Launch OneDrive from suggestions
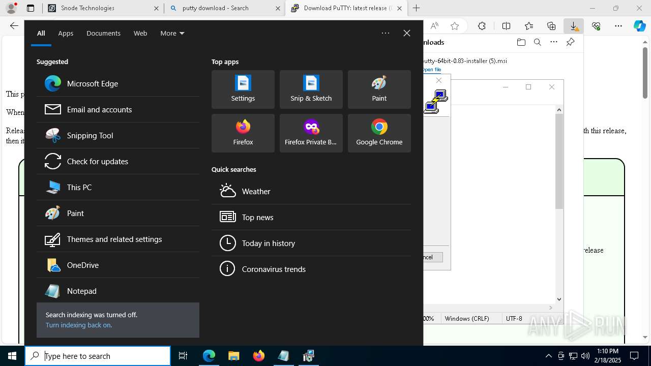 (x=117, y=265)
